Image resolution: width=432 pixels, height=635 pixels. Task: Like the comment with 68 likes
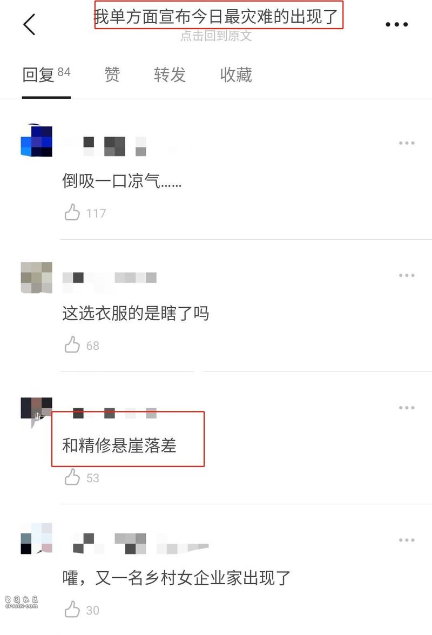click(x=72, y=344)
